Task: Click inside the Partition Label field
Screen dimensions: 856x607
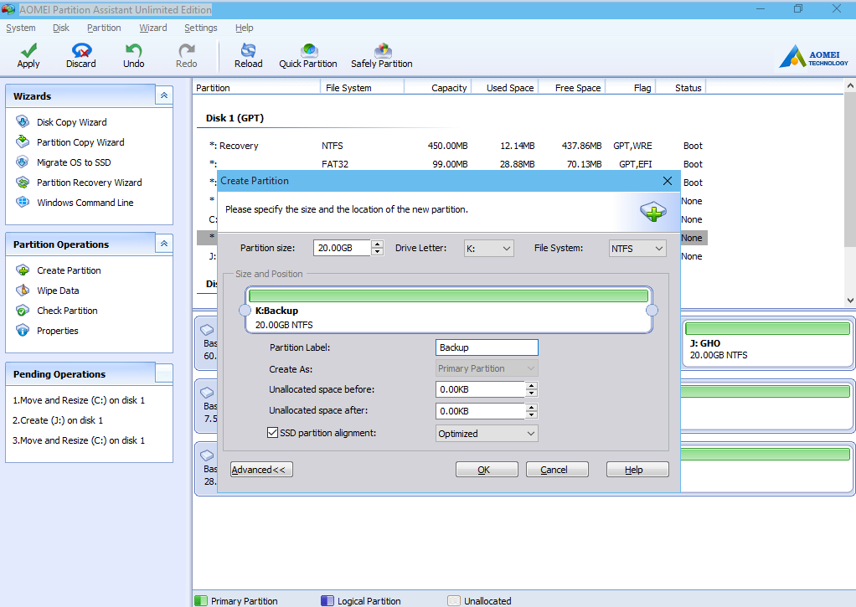Action: [x=487, y=347]
